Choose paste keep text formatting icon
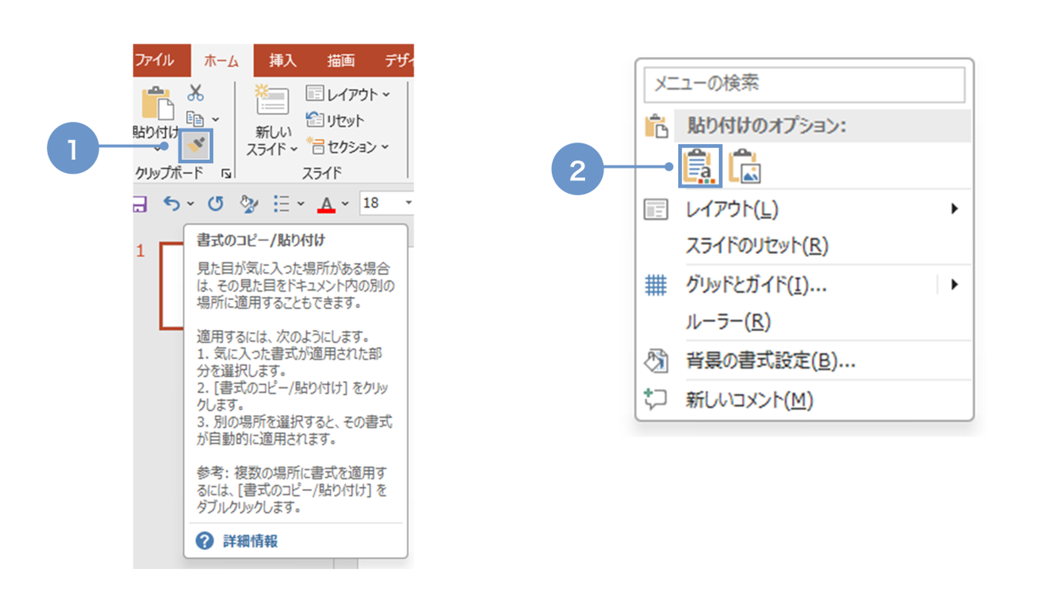The image size is (1064, 598). tap(699, 167)
